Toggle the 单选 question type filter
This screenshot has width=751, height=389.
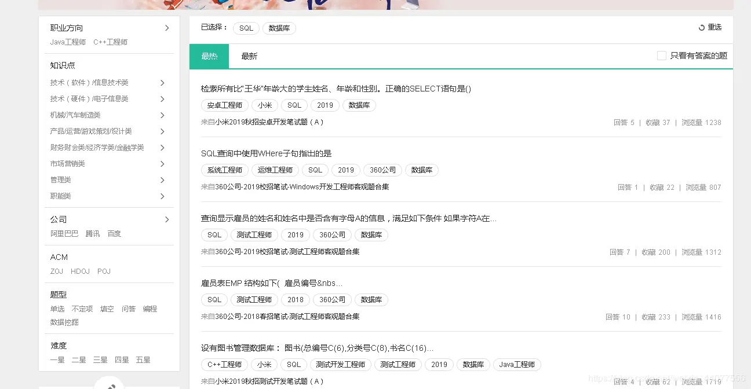pyautogui.click(x=57, y=309)
